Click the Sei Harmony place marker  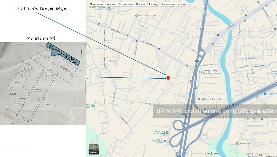[237, 143]
